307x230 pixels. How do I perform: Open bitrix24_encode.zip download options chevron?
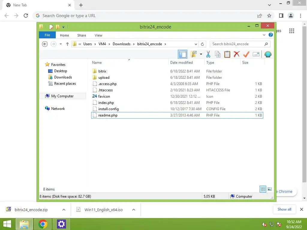pos(64,210)
